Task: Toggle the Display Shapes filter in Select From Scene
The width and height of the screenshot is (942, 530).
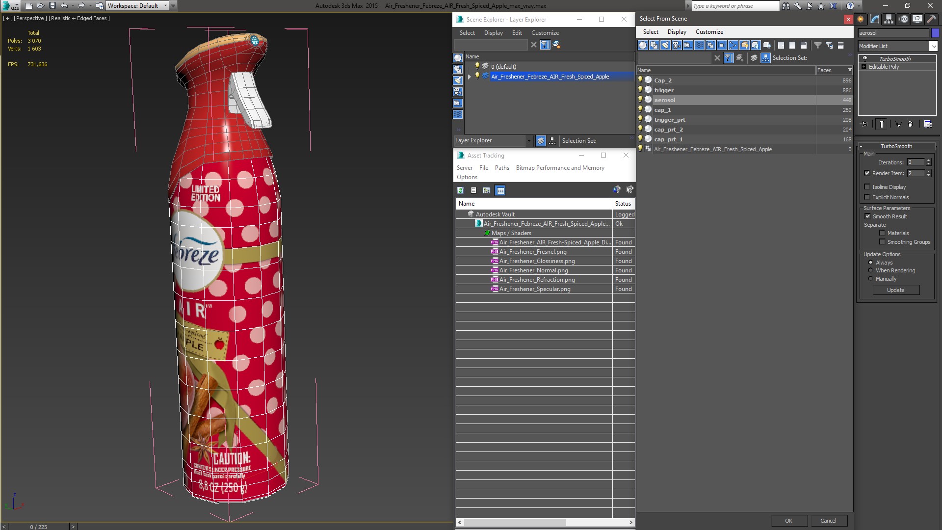Action: tap(654, 45)
